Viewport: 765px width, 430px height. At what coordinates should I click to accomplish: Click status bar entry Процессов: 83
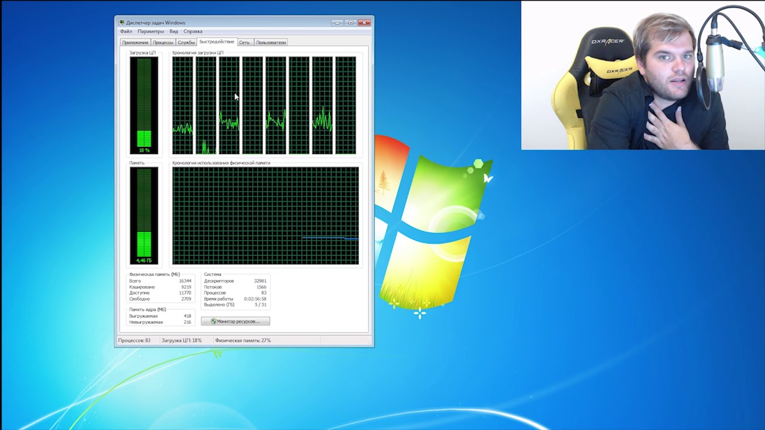pyautogui.click(x=134, y=340)
